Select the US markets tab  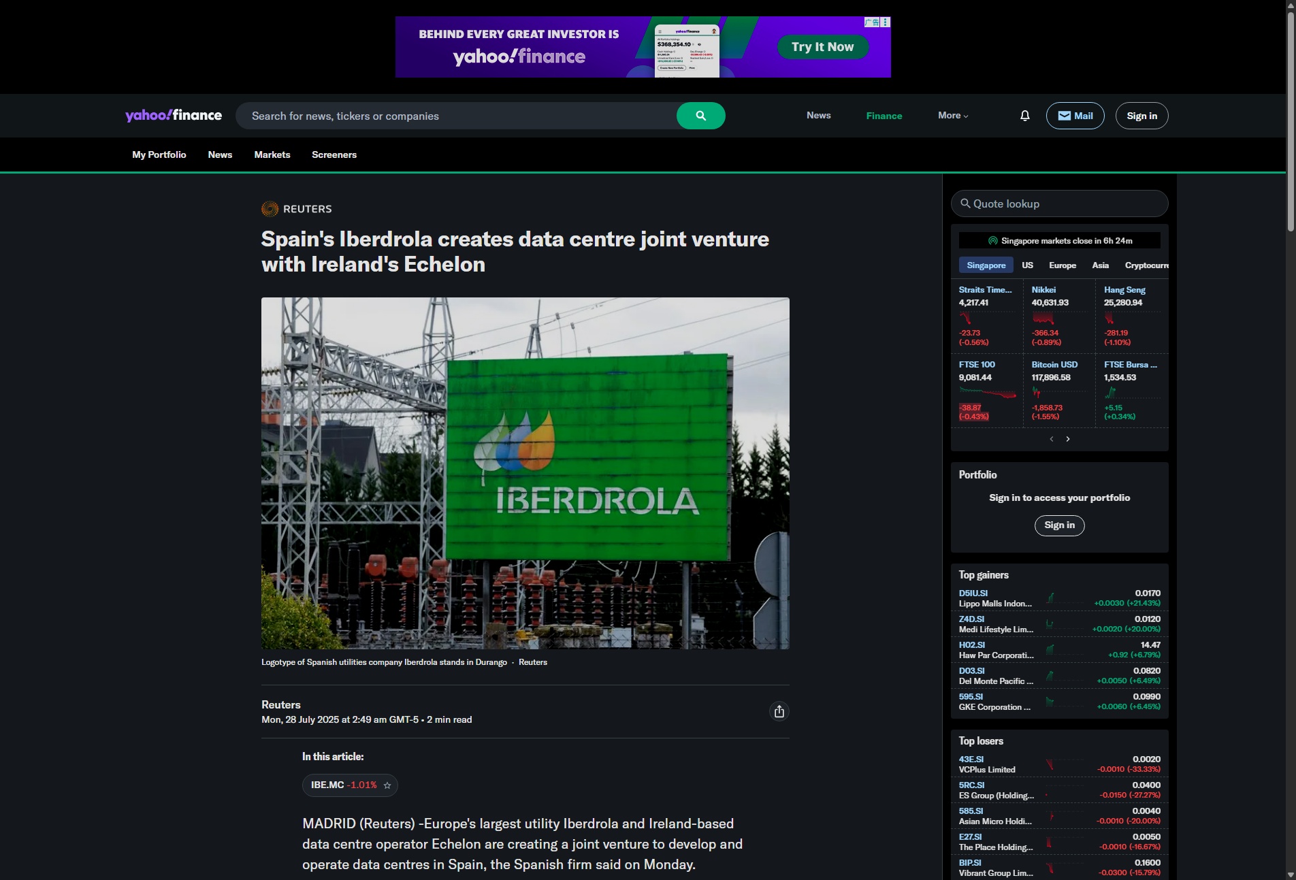click(x=1027, y=265)
